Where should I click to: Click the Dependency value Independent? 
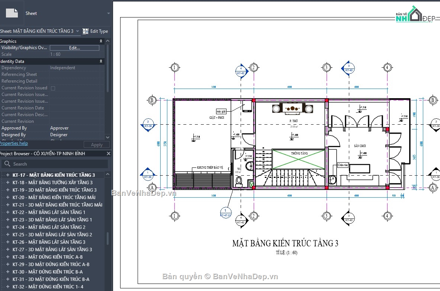(x=62, y=68)
